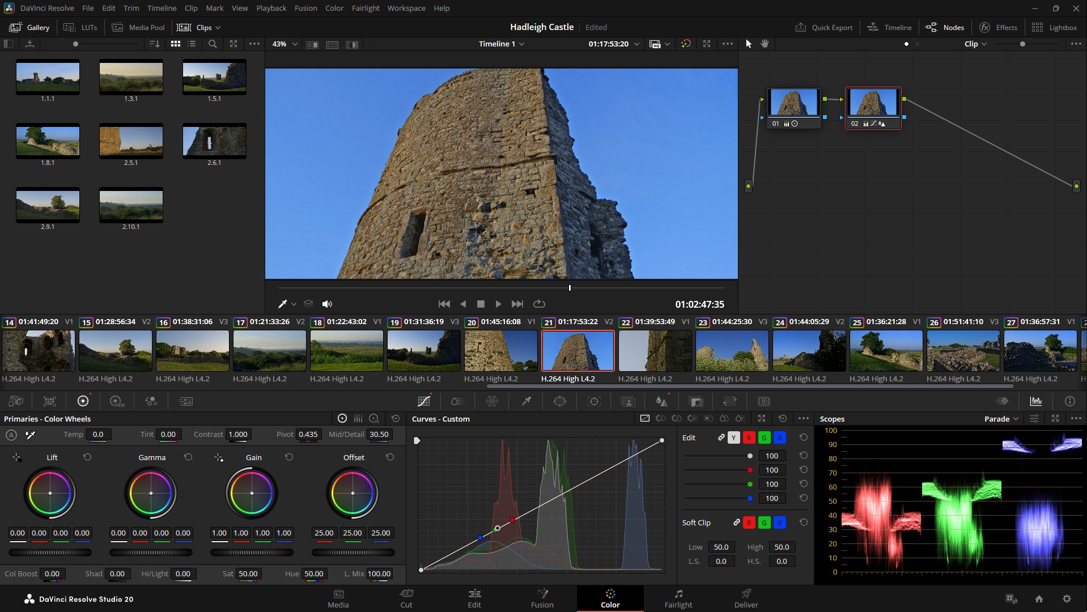
Task: Open the HDR color wheels palette
Action: [117, 401]
